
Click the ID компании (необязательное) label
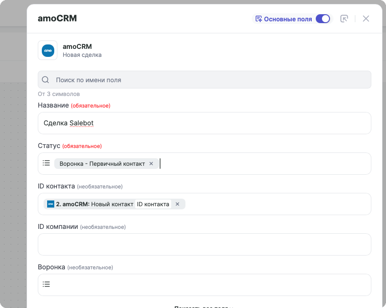(82, 227)
